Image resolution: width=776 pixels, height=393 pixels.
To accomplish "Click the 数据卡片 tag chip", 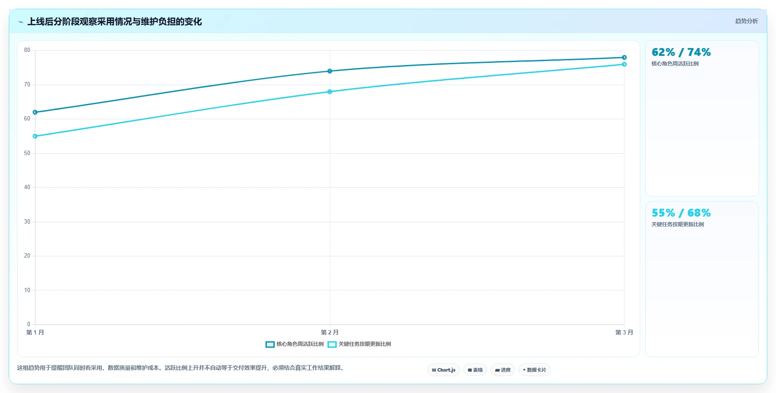I will coord(535,370).
